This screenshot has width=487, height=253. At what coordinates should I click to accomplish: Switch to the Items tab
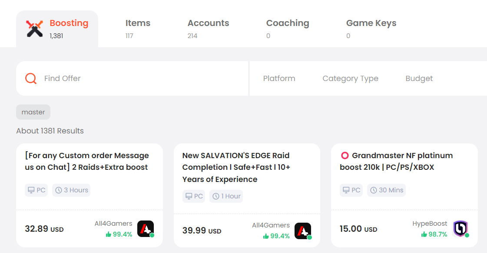138,29
